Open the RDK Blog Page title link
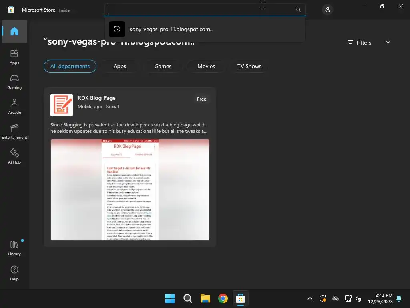 point(96,98)
